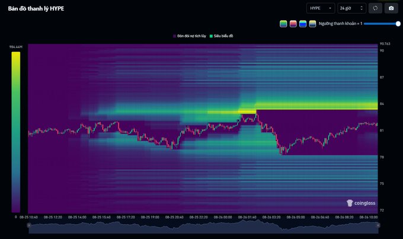This screenshot has width=403, height=239.
Task: Click the camera screenshot icon button
Action: pos(391,8)
